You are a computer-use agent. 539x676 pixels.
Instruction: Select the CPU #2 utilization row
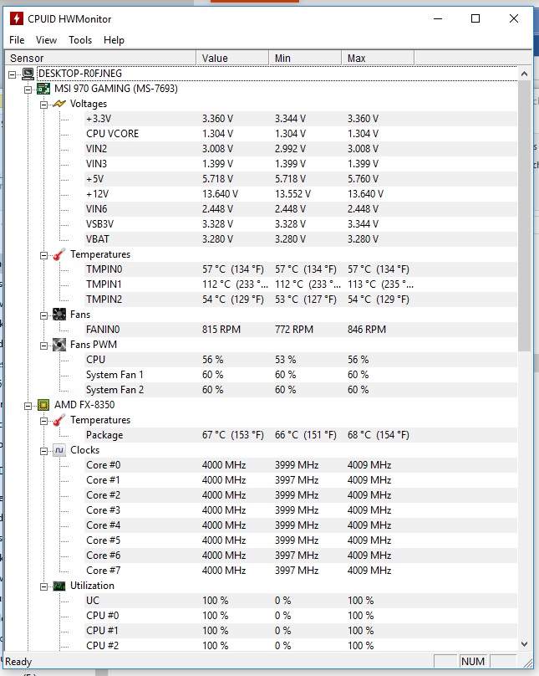(x=301, y=646)
